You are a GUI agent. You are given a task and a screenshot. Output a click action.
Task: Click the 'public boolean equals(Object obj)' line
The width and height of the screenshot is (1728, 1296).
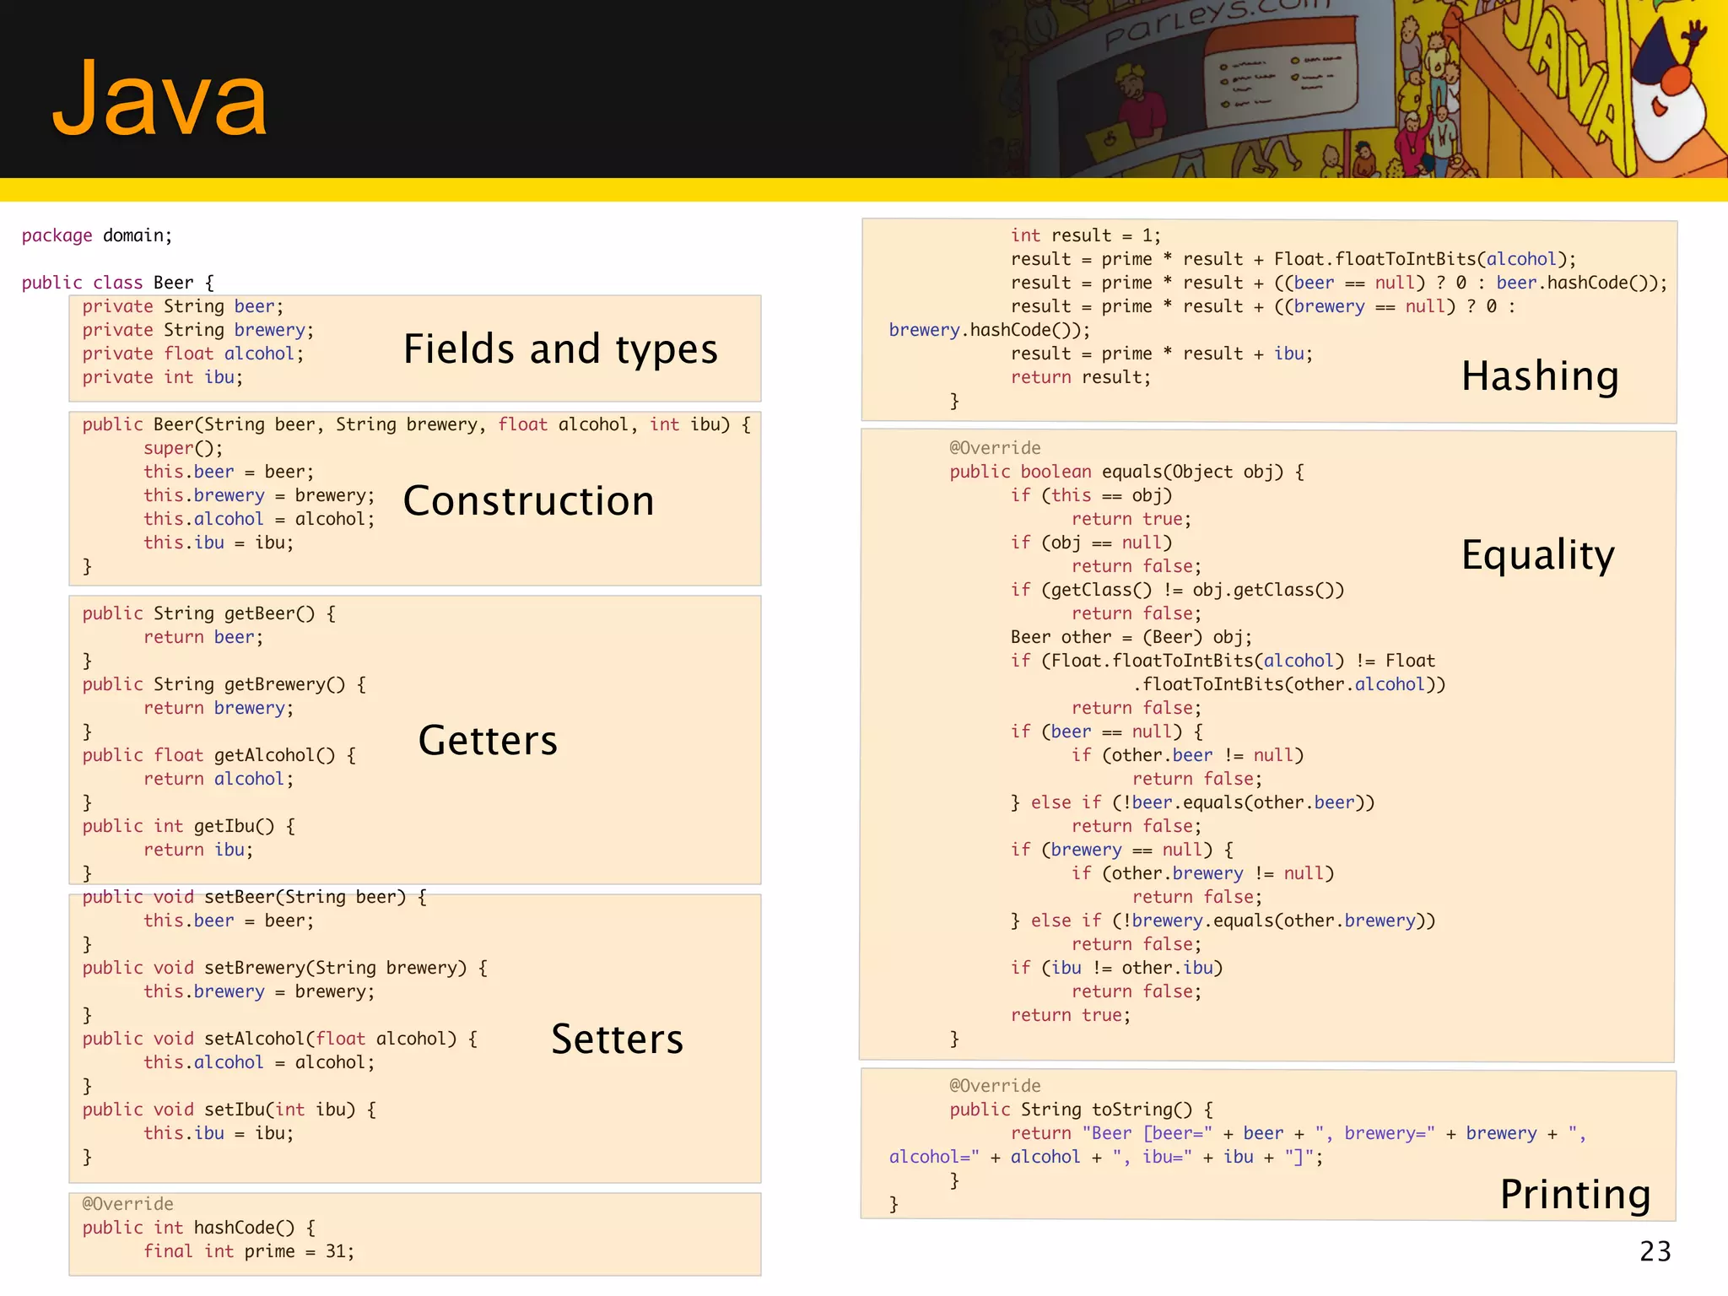point(1126,472)
